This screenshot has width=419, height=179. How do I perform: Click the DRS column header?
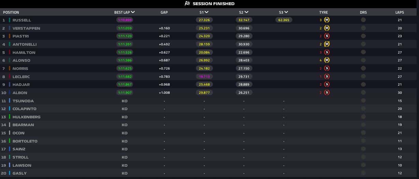point(363,12)
